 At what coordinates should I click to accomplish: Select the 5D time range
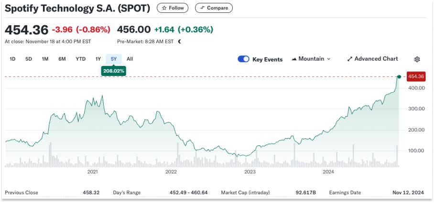[29, 59]
